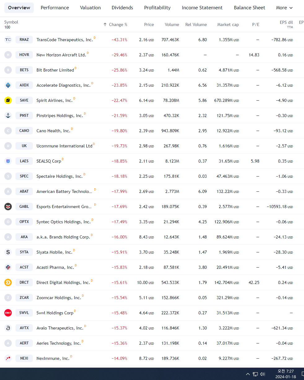Viewport: 304px width, 380px height.
Task: Open the HOVR ticker symbol
Action: (24, 55)
